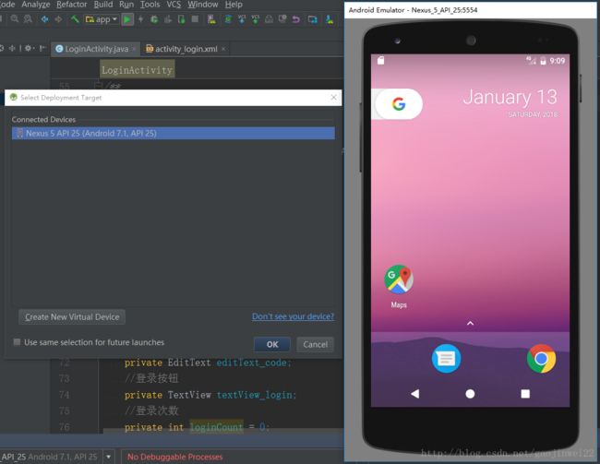Close the Select Deployment Target dialog
This screenshot has width=600, height=464.
tap(333, 98)
